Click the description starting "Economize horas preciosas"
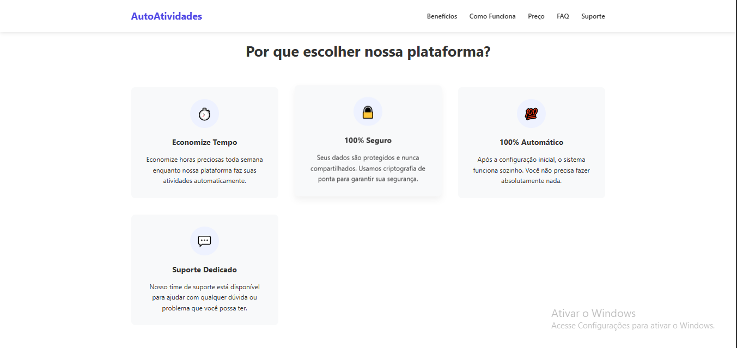Viewport: 737px width, 348px height. [x=205, y=170]
